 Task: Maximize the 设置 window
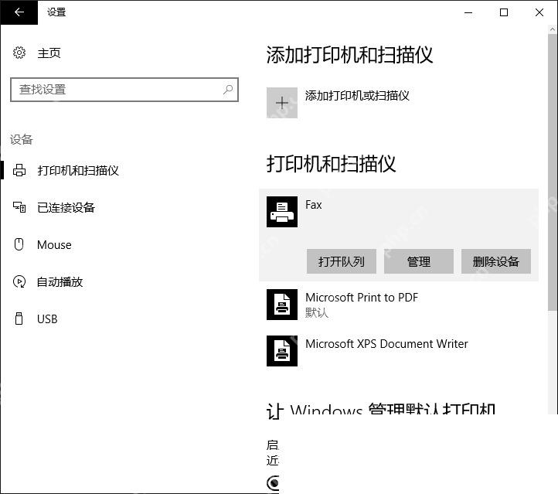click(x=504, y=12)
